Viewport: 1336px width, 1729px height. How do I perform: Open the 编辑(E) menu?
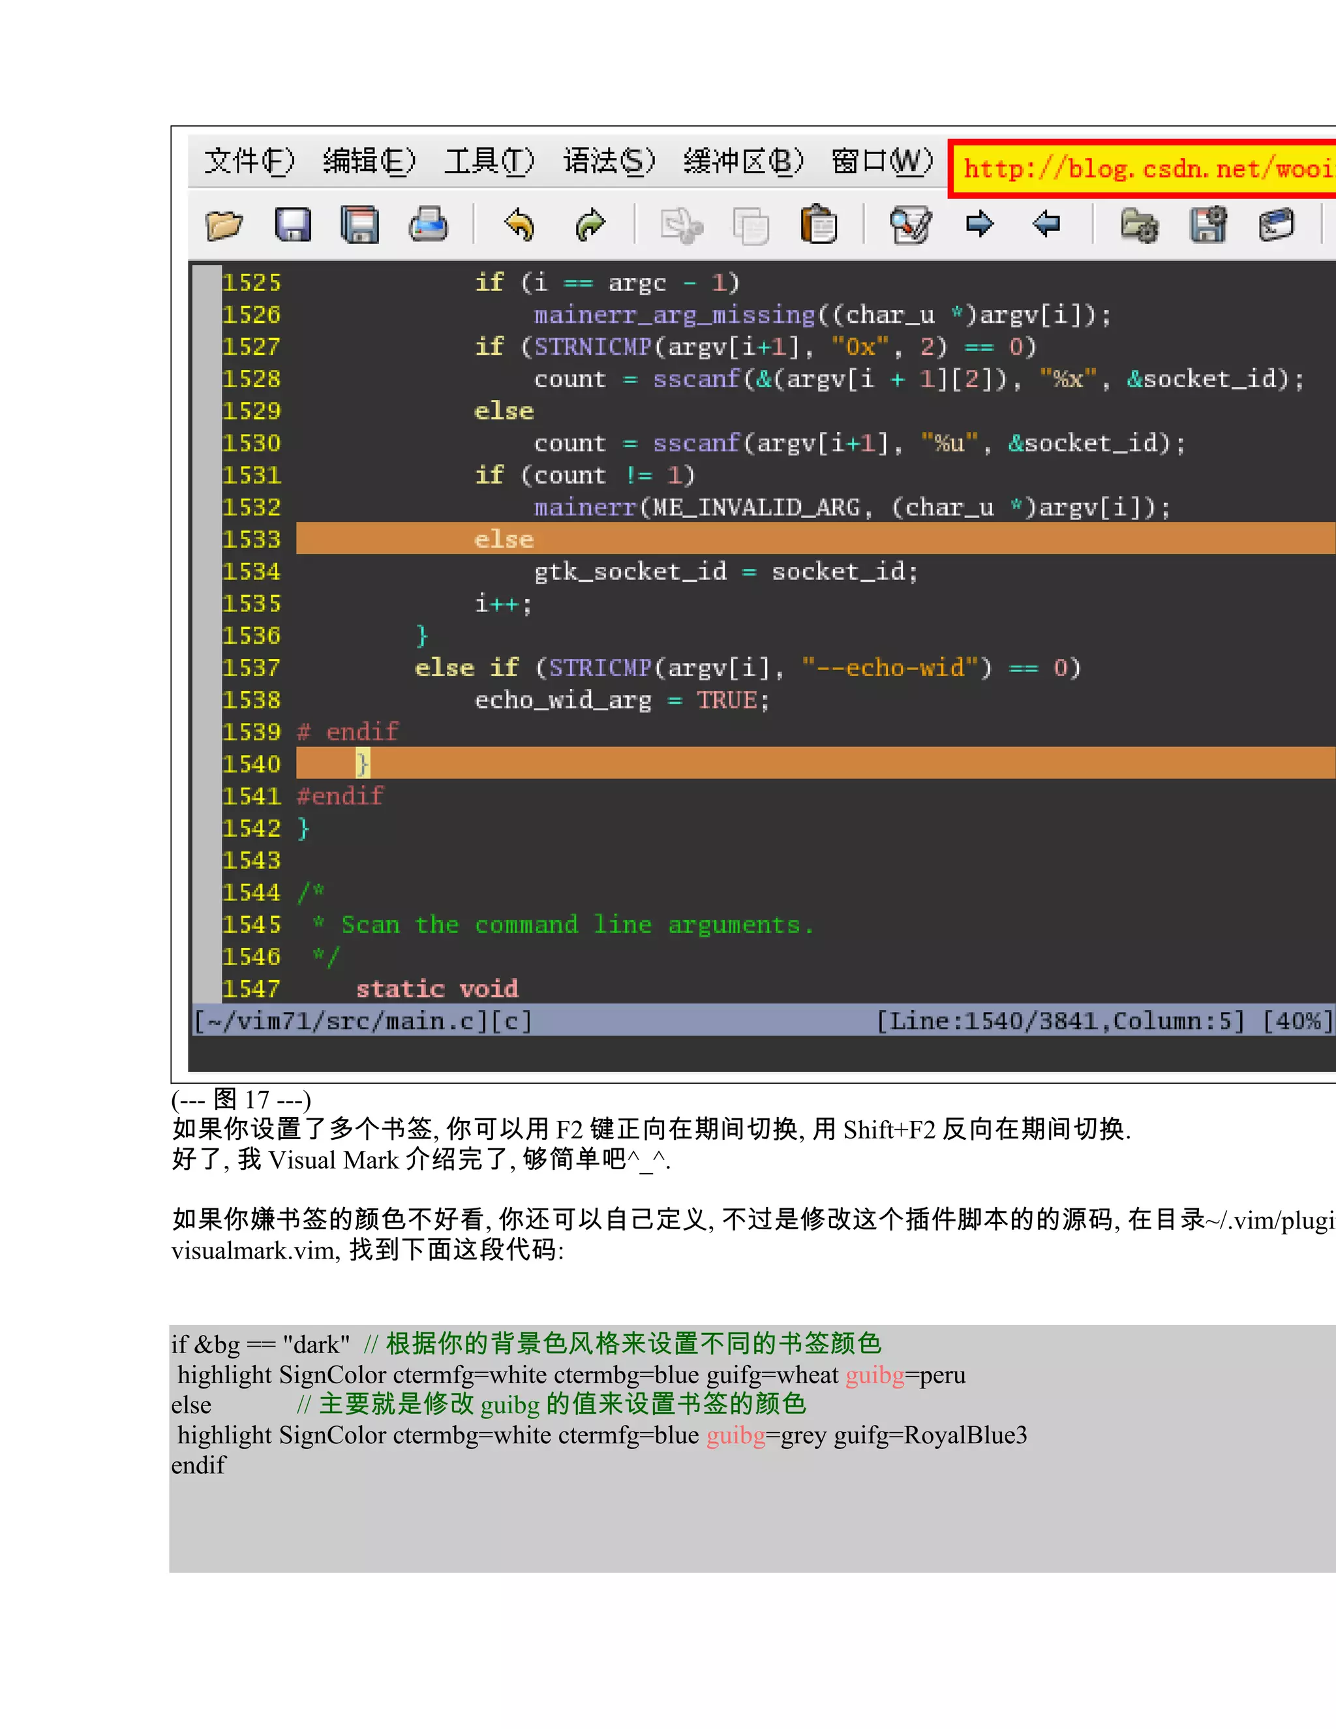click(370, 162)
